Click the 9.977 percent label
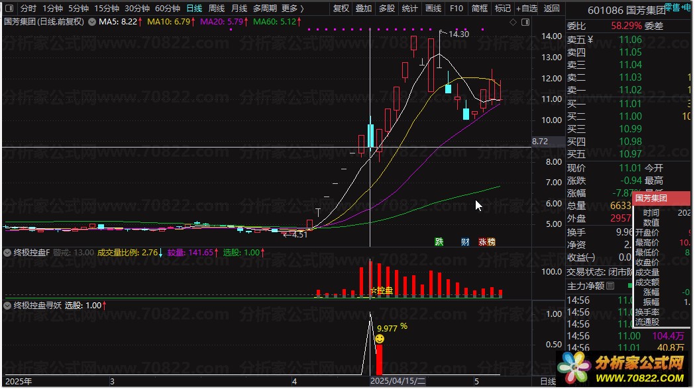The height and width of the screenshot is (389, 695). tap(392, 328)
